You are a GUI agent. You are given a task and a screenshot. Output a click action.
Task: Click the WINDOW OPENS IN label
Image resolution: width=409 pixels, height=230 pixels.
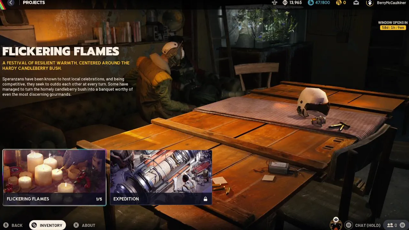tap(393, 23)
